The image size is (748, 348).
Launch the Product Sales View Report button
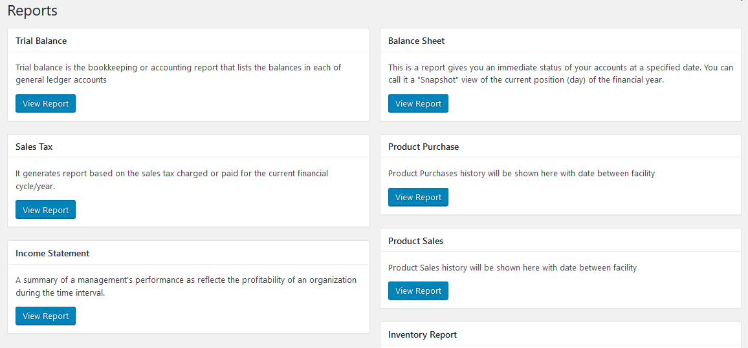coord(418,291)
